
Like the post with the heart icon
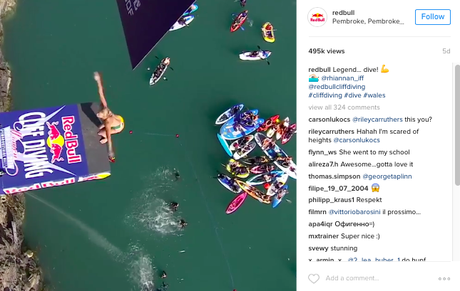(314, 278)
